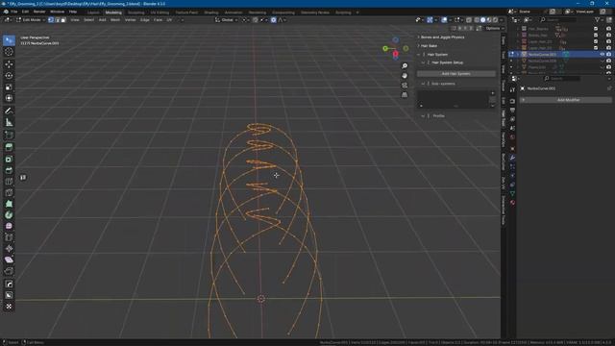
Task: Toggle the camera view icon
Action: (x=405, y=86)
